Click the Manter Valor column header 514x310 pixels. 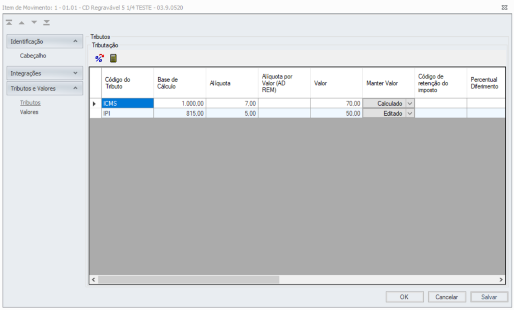point(388,83)
